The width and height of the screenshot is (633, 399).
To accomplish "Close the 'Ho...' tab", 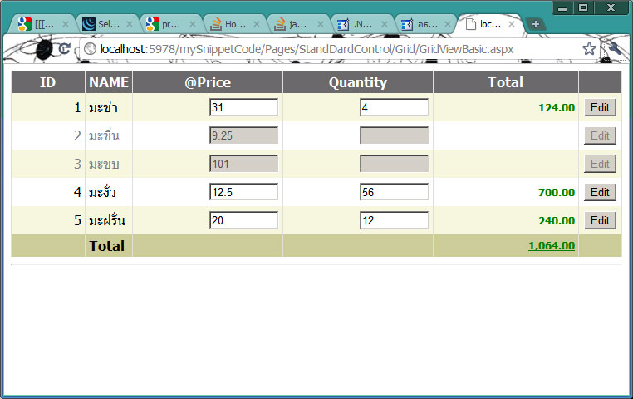I will (x=257, y=24).
